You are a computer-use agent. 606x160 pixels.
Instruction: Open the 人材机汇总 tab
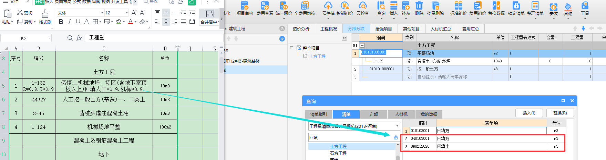(441, 29)
